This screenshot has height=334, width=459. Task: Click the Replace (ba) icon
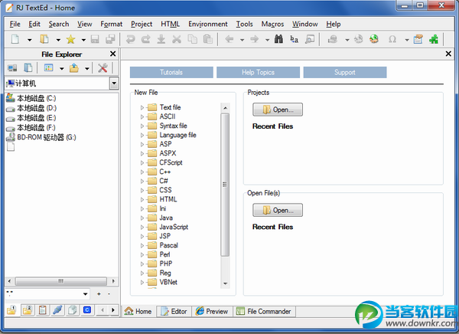(295, 39)
